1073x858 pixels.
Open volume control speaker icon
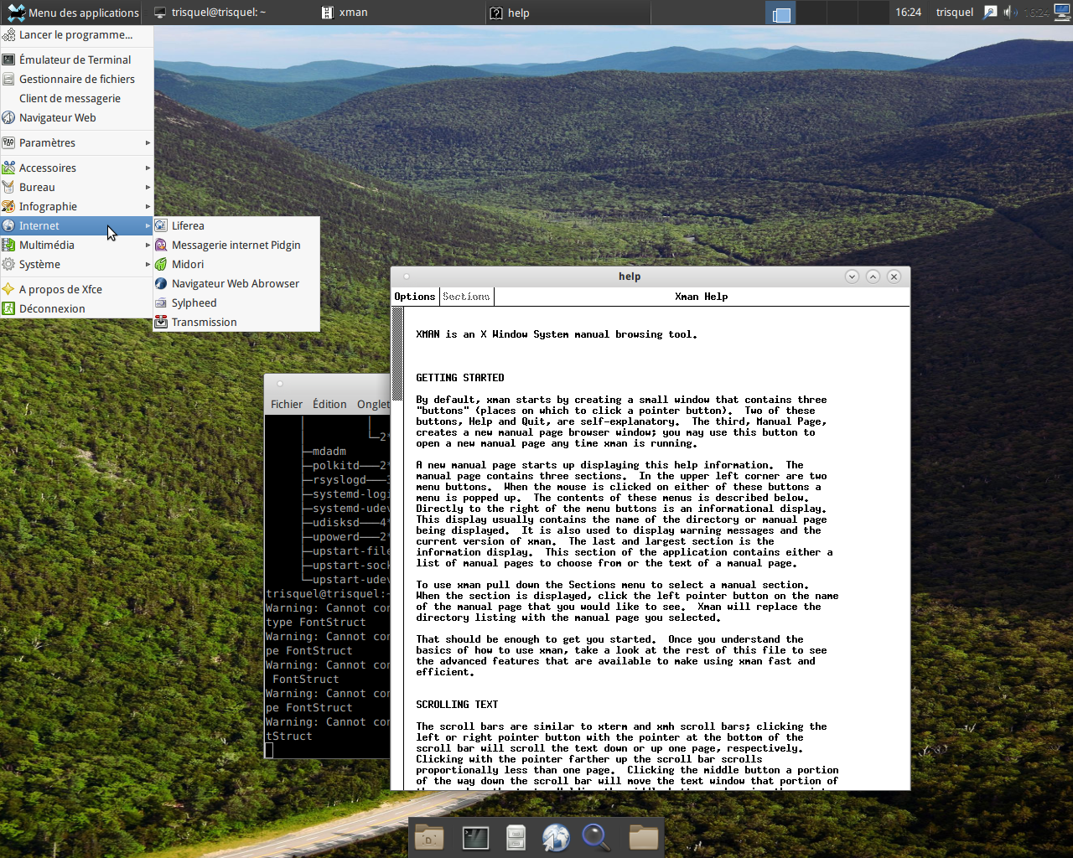1011,13
